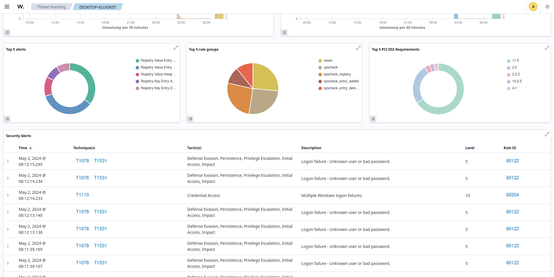Toggle legend in PCI DSS Requirements panel
Image resolution: width=554 pixels, height=277 pixels.
click(373, 119)
